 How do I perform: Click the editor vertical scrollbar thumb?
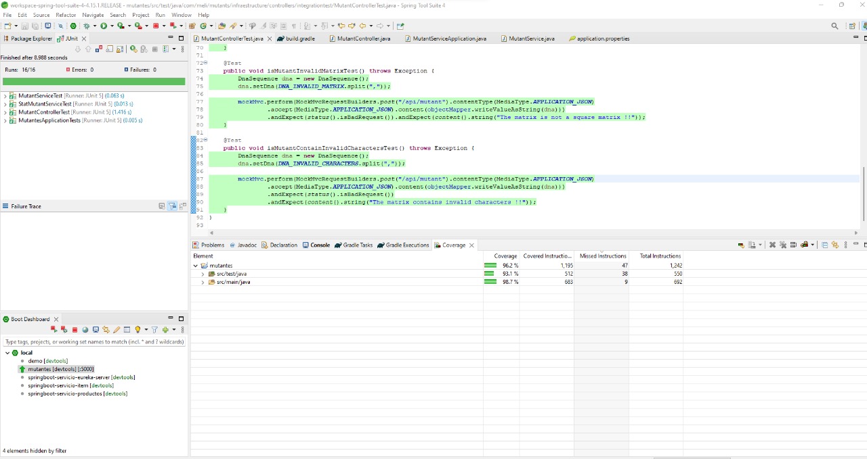[x=863, y=193]
